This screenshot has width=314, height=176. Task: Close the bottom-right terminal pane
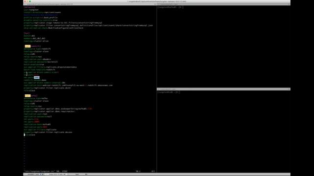pyautogui.click(x=158, y=89)
